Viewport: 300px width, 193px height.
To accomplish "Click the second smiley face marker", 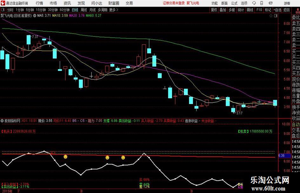I will tap(107, 158).
